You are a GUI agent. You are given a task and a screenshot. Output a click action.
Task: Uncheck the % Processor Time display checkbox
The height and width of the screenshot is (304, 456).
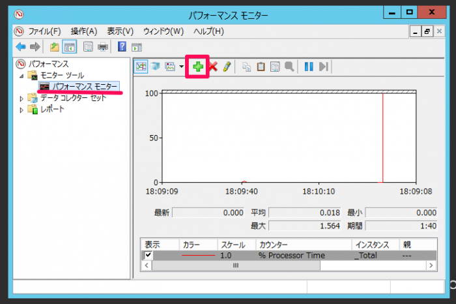pyautogui.click(x=148, y=255)
